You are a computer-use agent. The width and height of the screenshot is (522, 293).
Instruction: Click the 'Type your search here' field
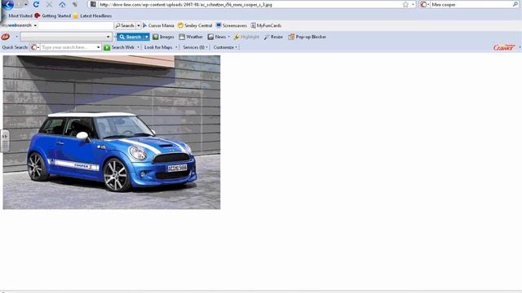pos(69,47)
